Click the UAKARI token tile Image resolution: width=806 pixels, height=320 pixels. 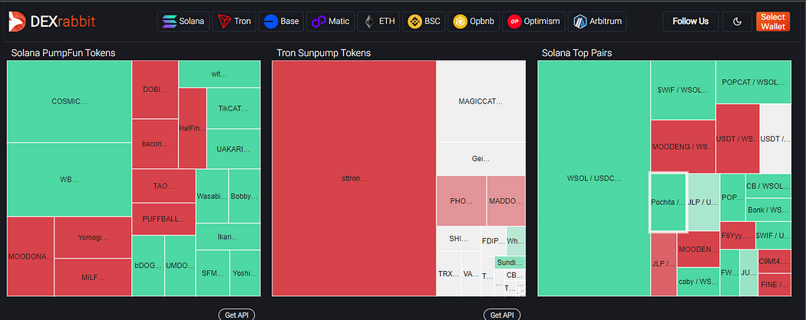[233, 149]
